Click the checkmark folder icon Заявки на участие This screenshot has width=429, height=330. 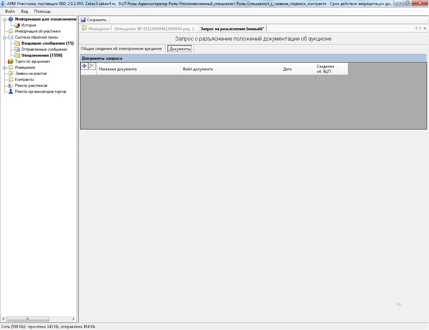[11, 73]
